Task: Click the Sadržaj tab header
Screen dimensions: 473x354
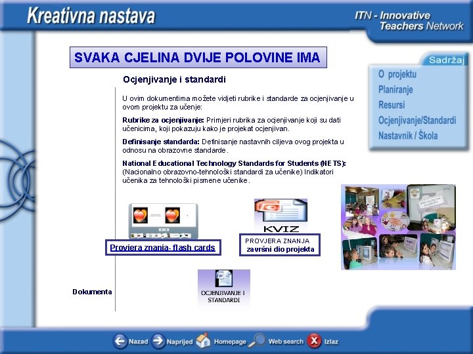Action: coord(446,60)
